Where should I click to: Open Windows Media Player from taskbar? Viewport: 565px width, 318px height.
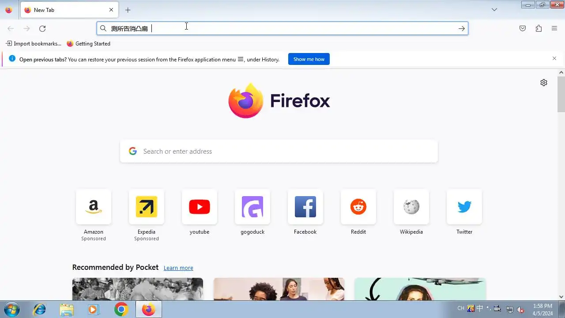(93, 309)
